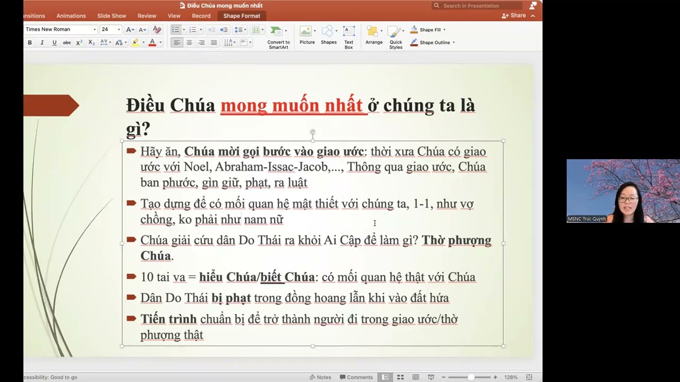Click the Search in Presentation field
The height and width of the screenshot is (382, 680).
pos(477,5)
